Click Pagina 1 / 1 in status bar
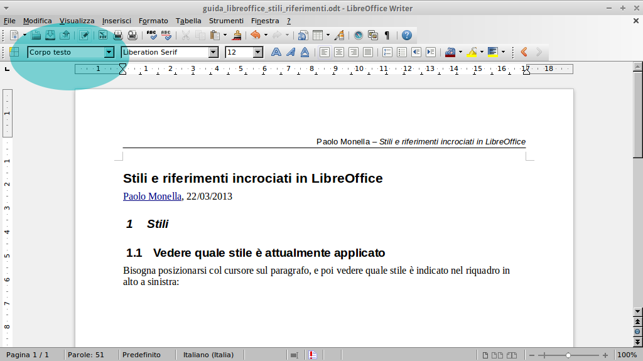This screenshot has width=643, height=361. [x=28, y=355]
